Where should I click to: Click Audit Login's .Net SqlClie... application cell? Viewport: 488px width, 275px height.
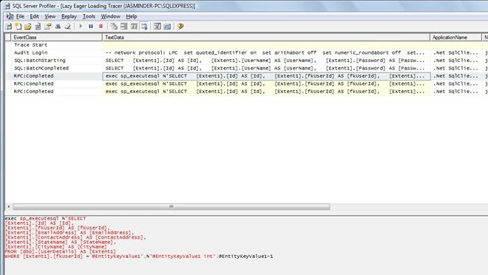tap(455, 53)
